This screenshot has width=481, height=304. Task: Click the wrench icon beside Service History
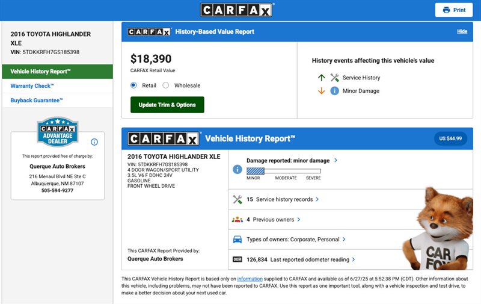click(x=334, y=78)
